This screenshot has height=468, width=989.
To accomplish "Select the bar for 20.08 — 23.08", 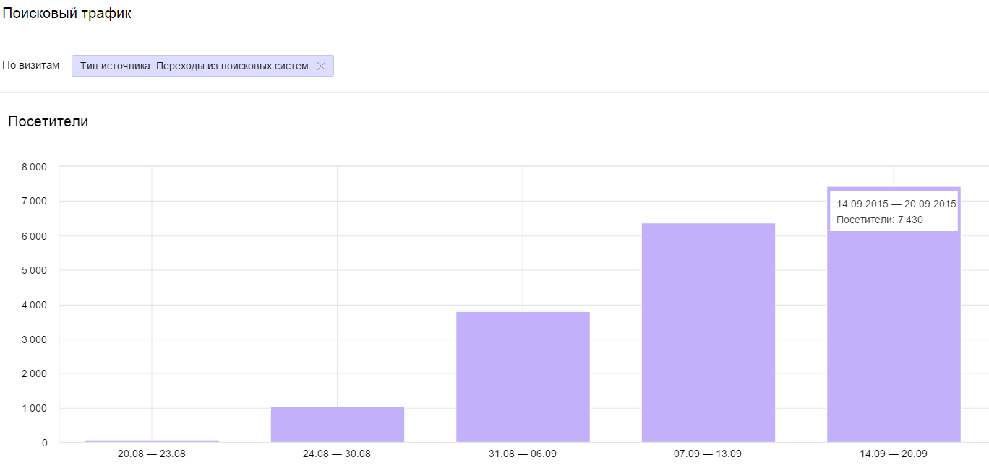I will 152,441.
